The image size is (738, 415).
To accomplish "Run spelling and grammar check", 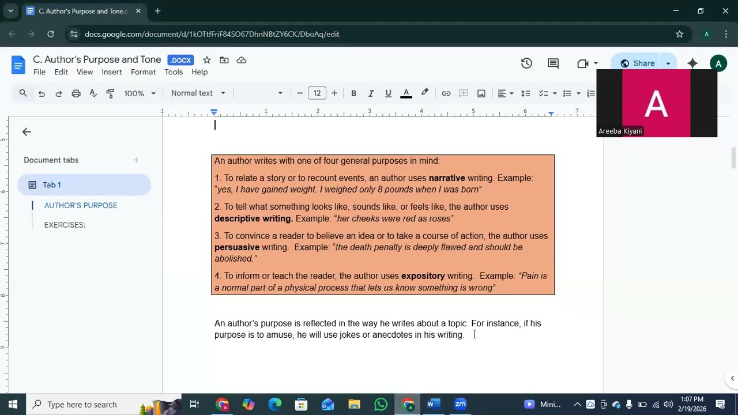I will (93, 93).
